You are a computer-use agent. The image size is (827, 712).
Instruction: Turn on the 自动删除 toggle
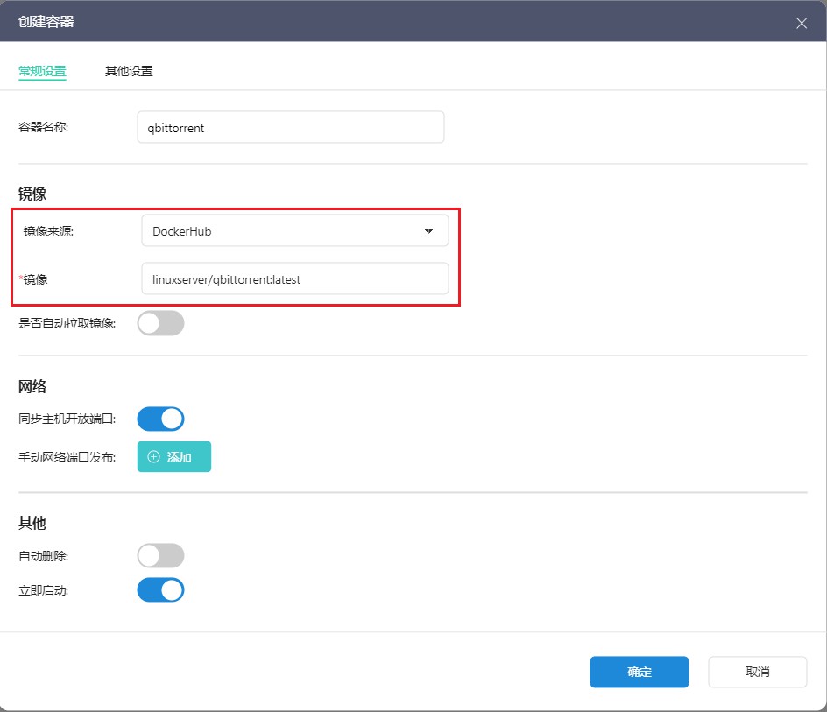161,555
